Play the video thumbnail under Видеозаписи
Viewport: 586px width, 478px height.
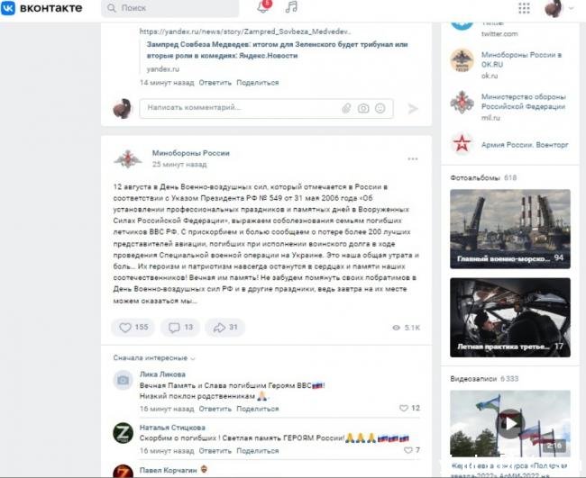coord(510,423)
